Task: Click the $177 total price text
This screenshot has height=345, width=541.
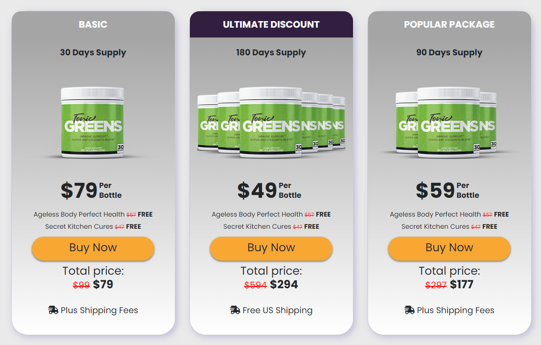Action: click(x=462, y=284)
